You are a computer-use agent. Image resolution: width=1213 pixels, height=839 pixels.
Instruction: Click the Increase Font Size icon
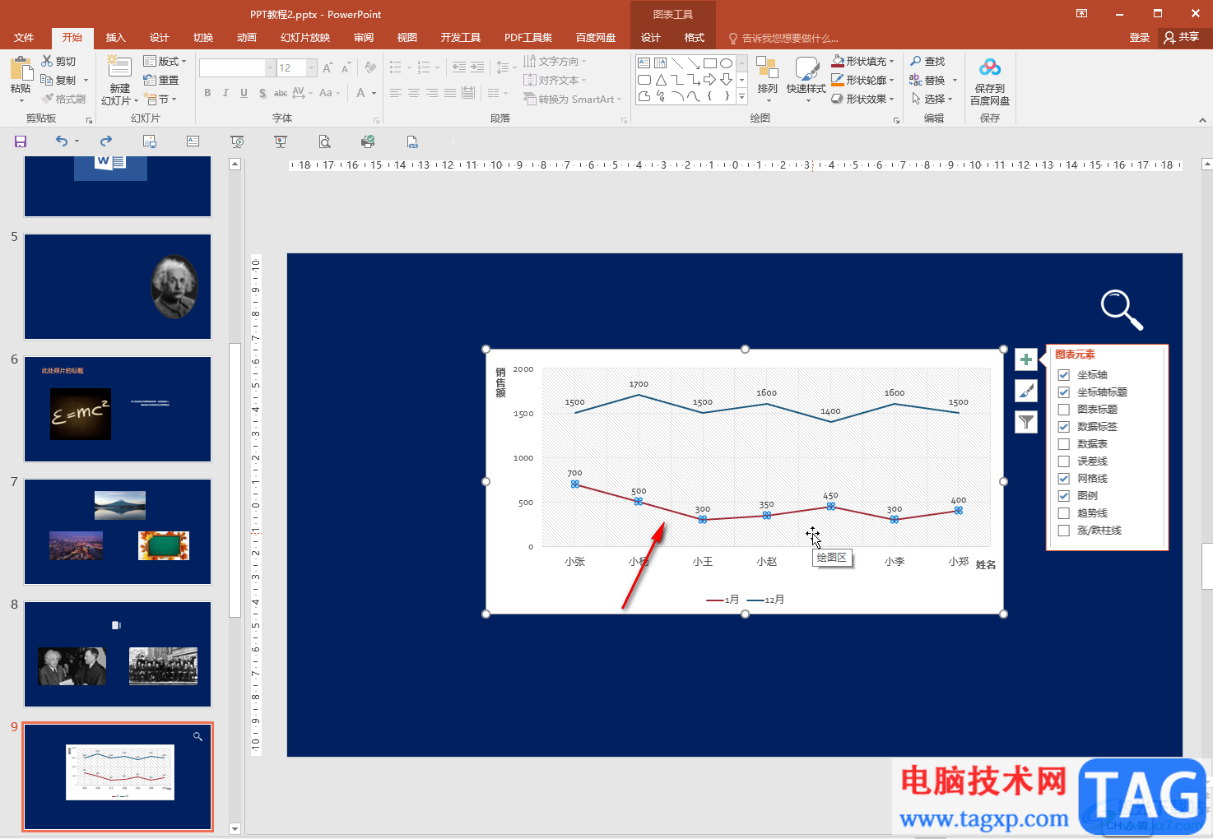(328, 67)
